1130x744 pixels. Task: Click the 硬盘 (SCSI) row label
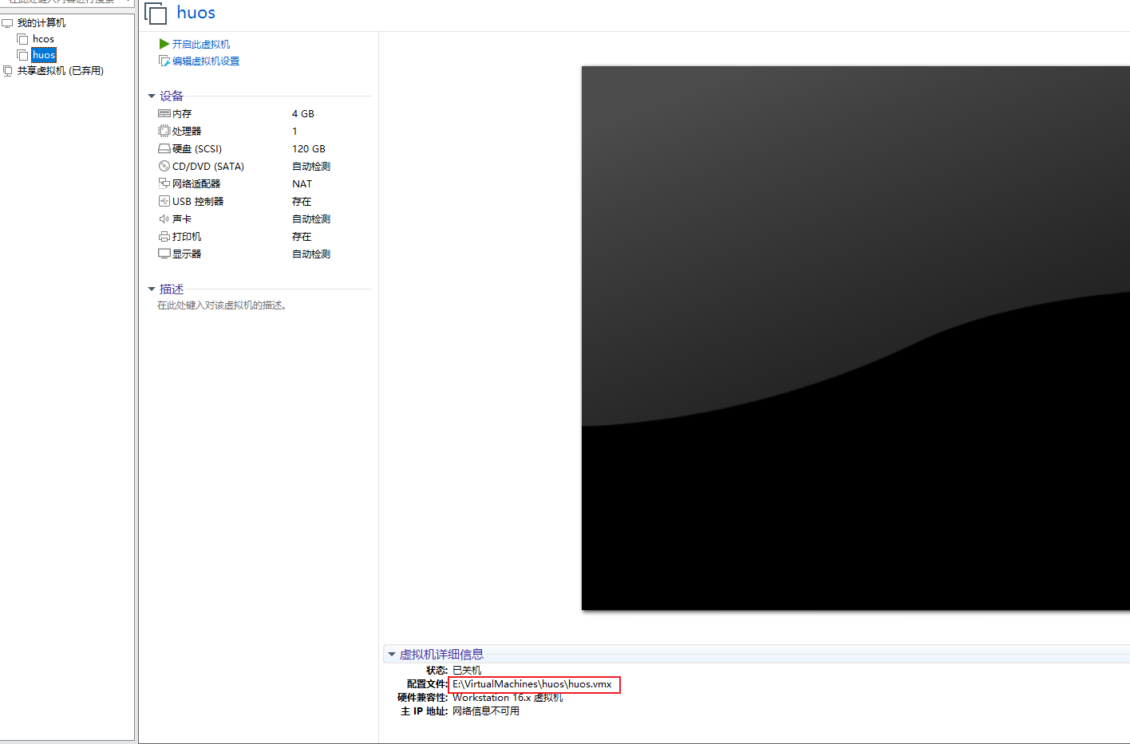(197, 149)
